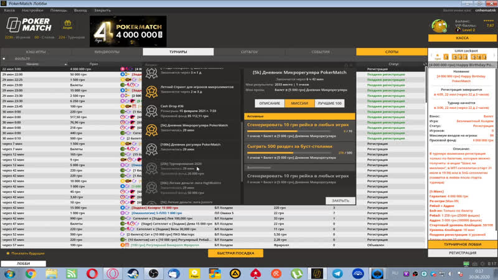Click the yellow Касса button
This screenshot has height=280, width=498.
pyautogui.click(x=462, y=38)
